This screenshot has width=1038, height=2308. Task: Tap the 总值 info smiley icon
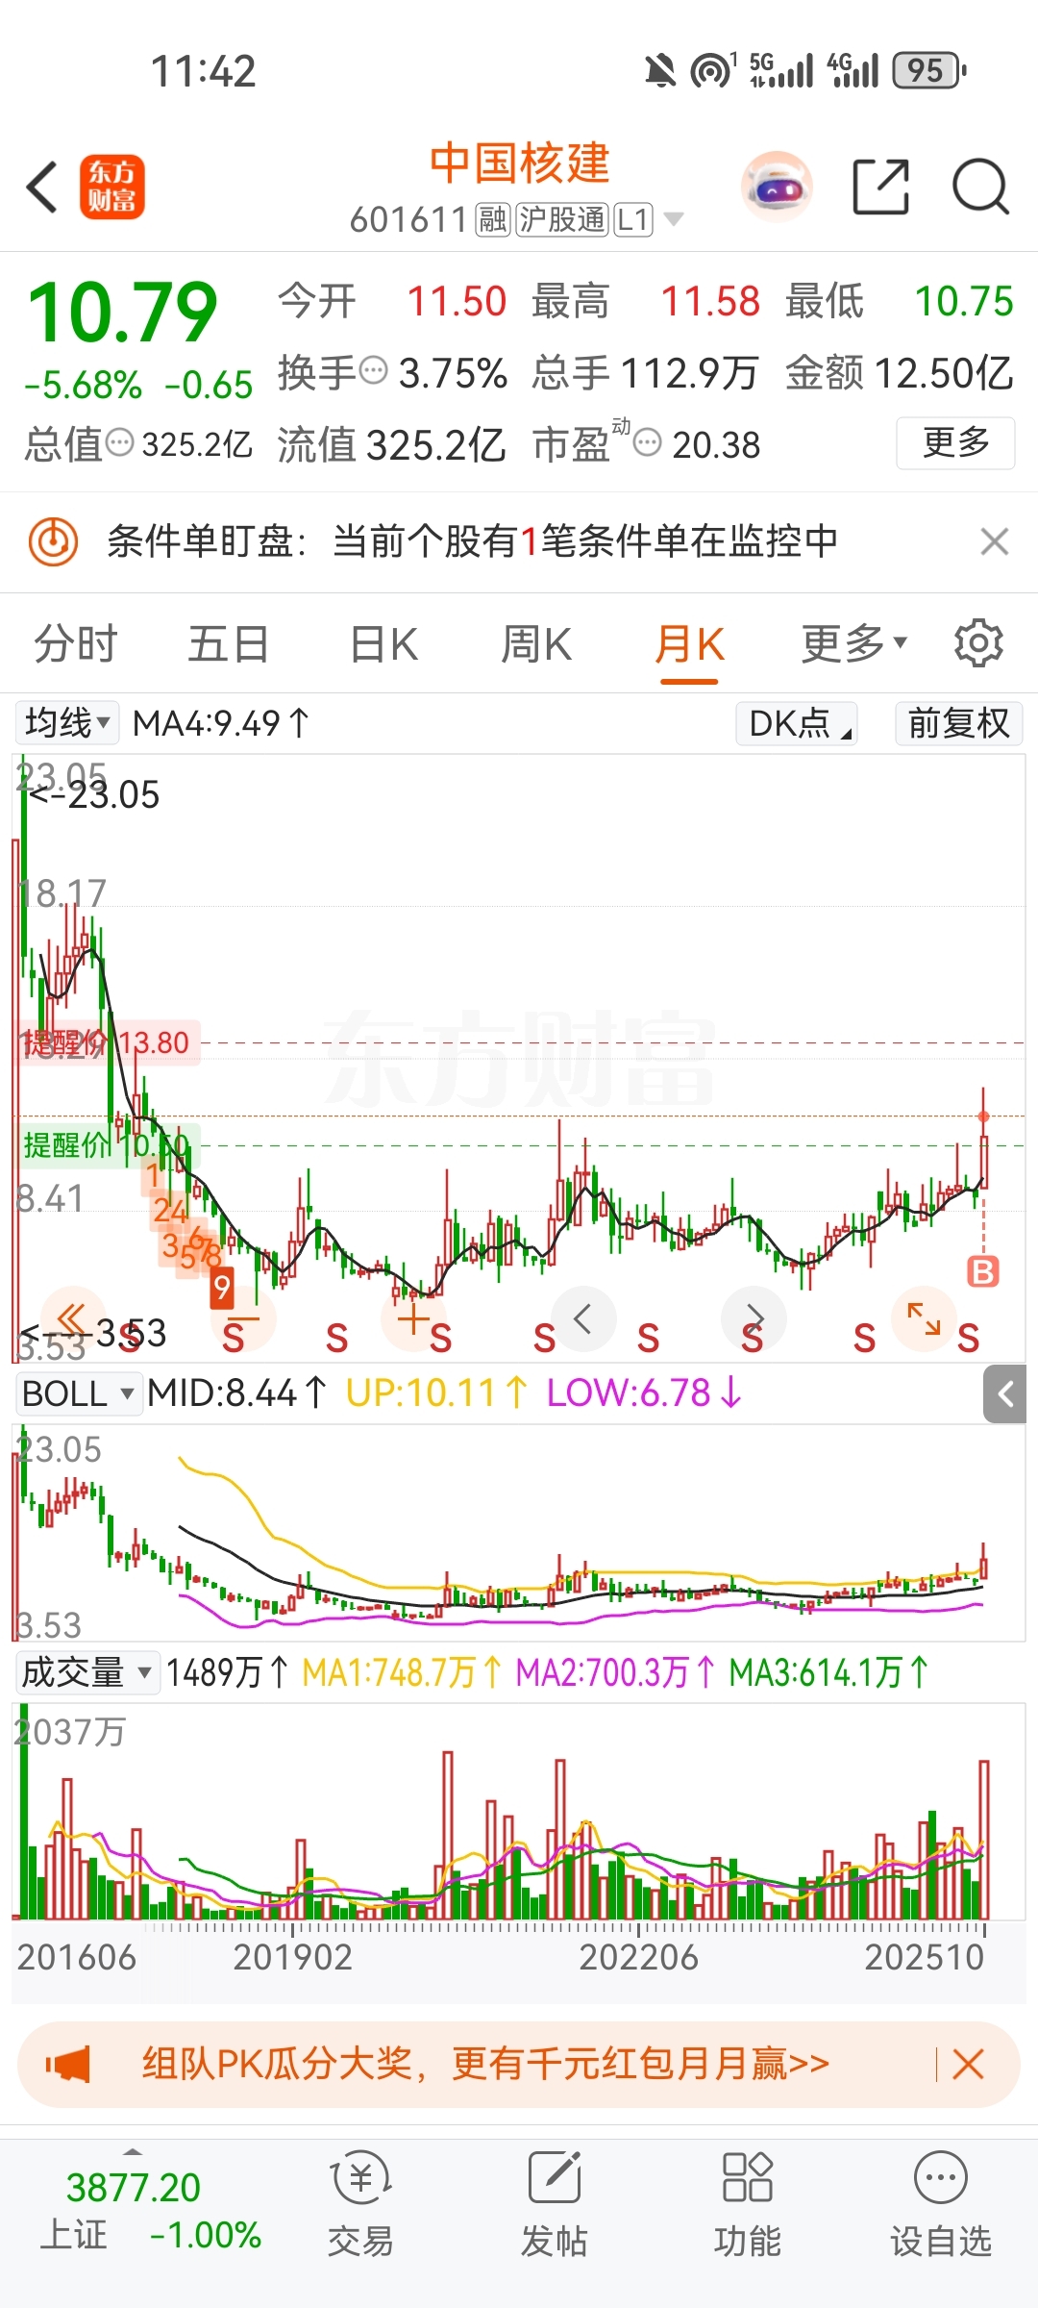(119, 442)
